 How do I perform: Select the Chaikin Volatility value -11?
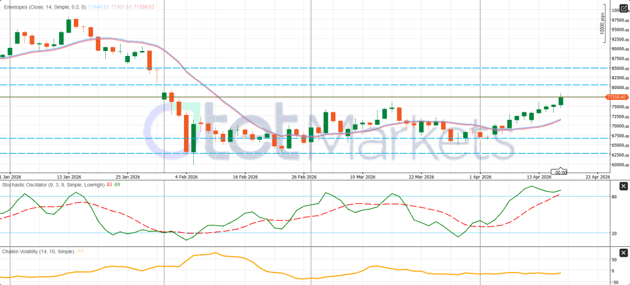(x=81, y=252)
